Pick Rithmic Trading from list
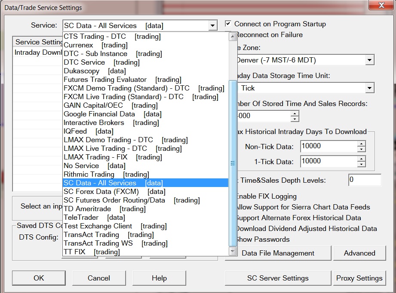Image resolution: width=396 pixels, height=293 pixels. click(145, 174)
